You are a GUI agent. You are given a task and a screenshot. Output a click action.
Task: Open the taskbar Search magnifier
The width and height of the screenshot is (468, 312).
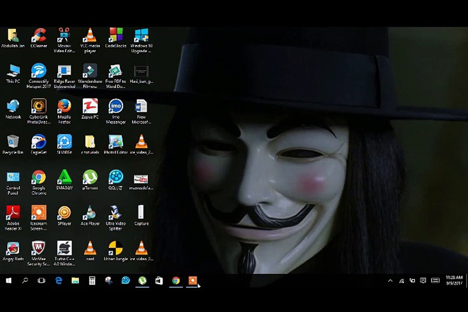[x=25, y=281]
